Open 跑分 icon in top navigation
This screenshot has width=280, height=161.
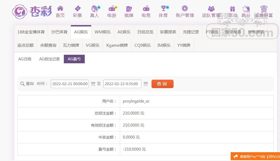pyautogui.click(x=246, y=9)
